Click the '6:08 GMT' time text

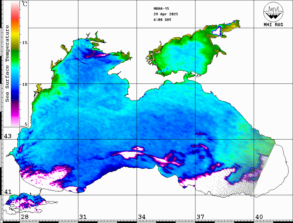[x=162, y=19]
